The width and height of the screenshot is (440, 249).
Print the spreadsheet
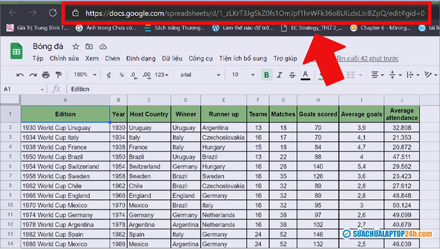click(x=46, y=75)
